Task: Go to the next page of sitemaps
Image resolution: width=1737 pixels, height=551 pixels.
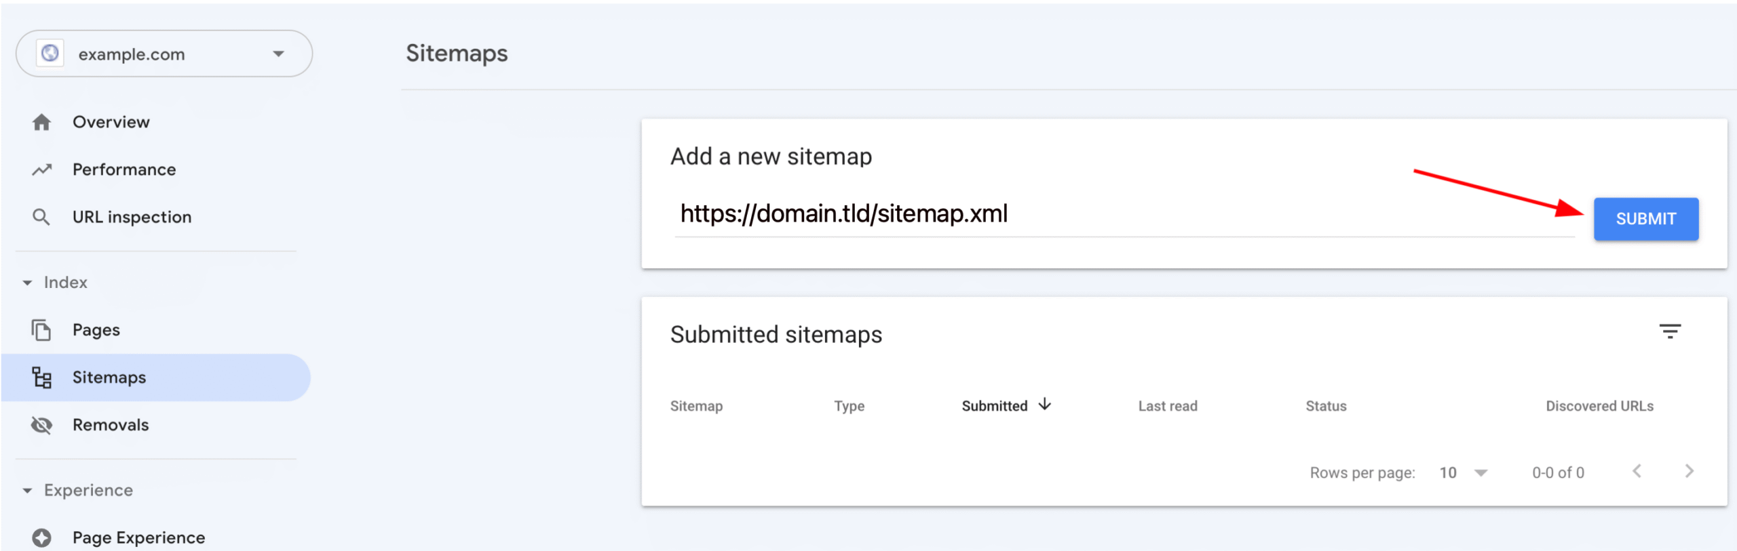Action: click(1691, 472)
